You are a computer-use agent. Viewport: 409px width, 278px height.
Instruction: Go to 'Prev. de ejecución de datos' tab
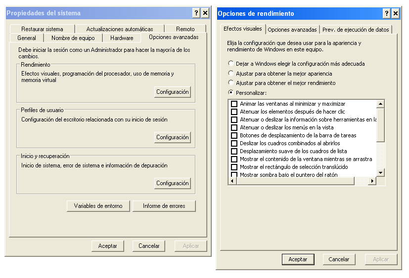356,30
